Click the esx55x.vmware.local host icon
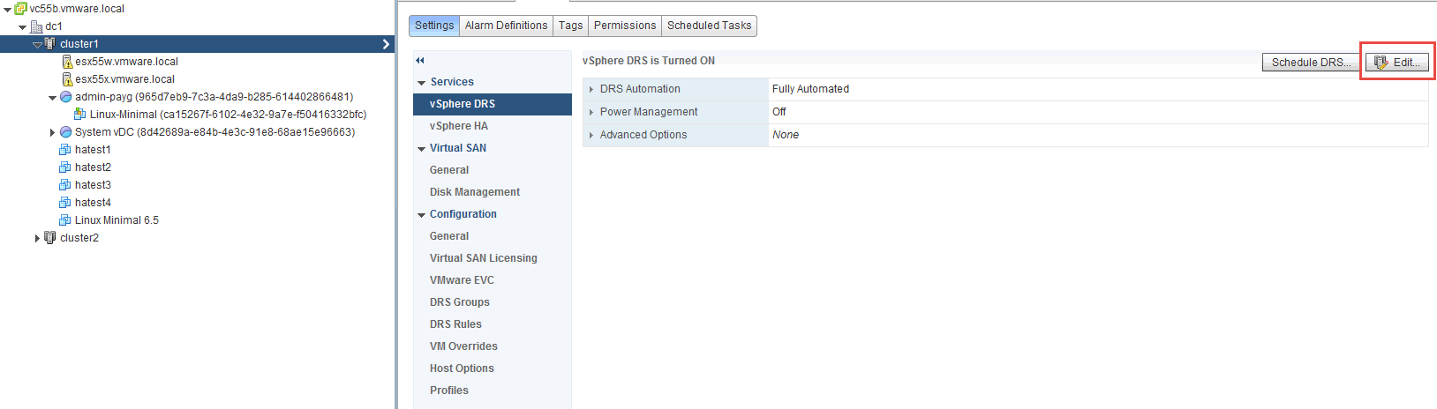This screenshot has width=1437, height=409. pyautogui.click(x=67, y=79)
